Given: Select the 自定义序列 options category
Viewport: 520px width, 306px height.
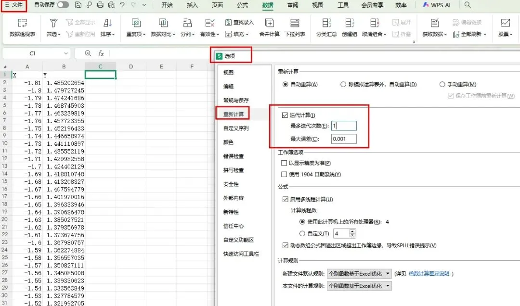Looking at the screenshot, I should point(236,128).
